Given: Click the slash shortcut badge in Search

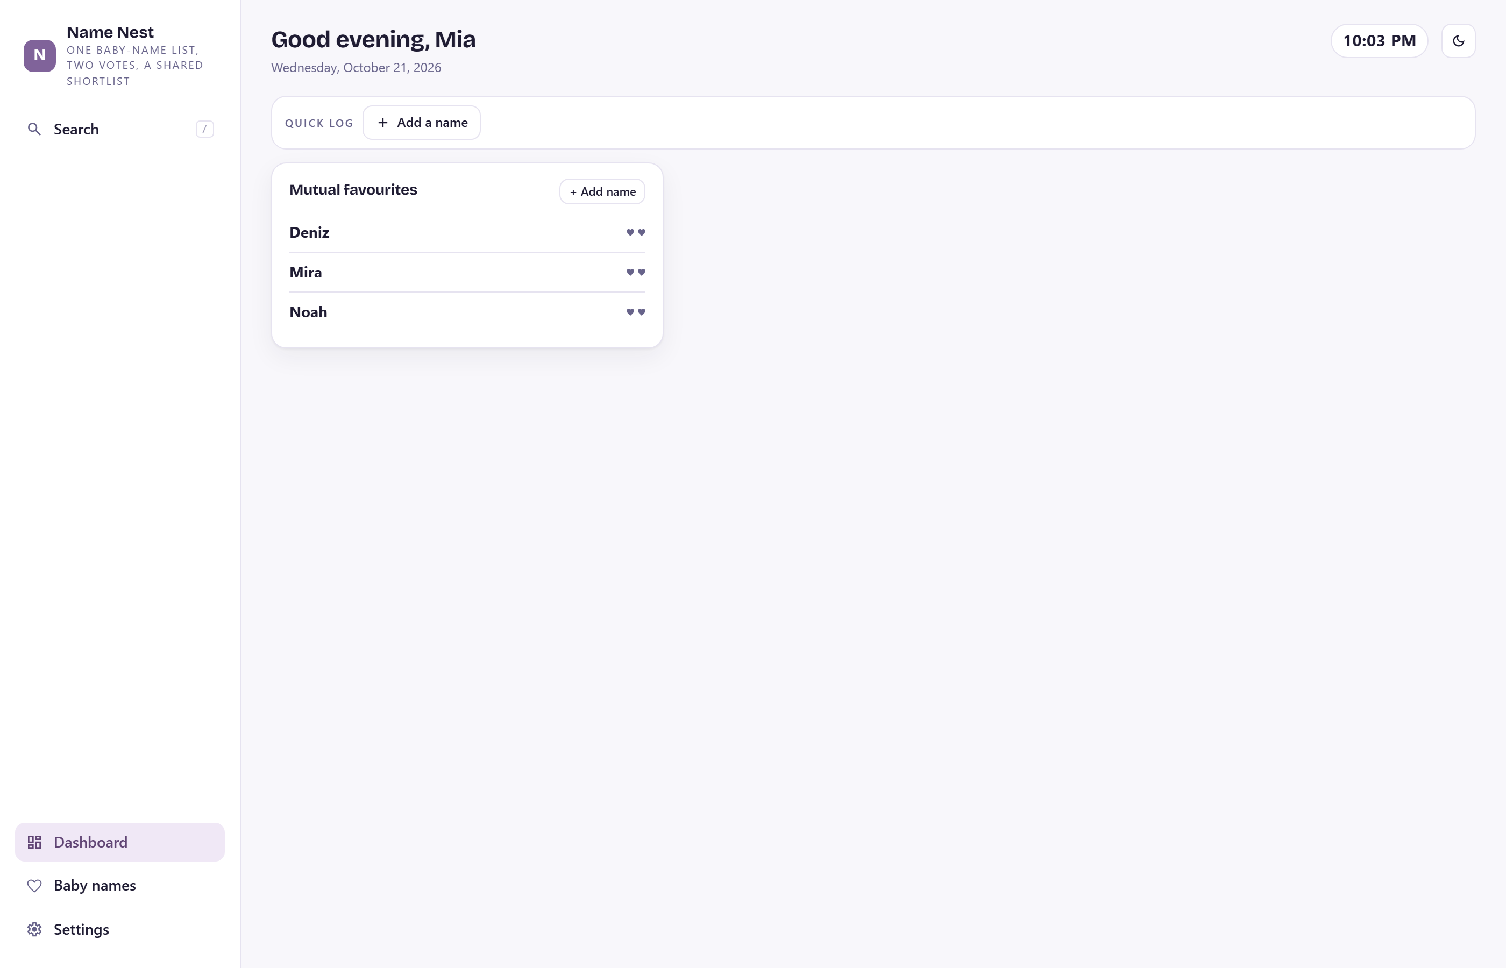Looking at the screenshot, I should 204,130.
